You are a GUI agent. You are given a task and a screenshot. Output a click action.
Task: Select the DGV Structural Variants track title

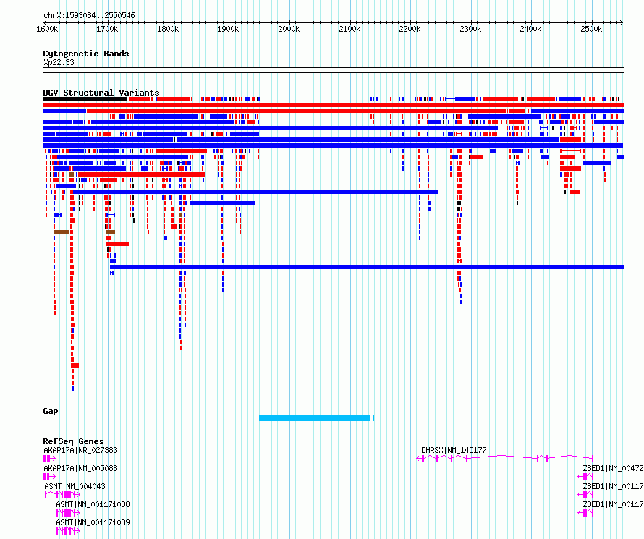[x=101, y=93]
